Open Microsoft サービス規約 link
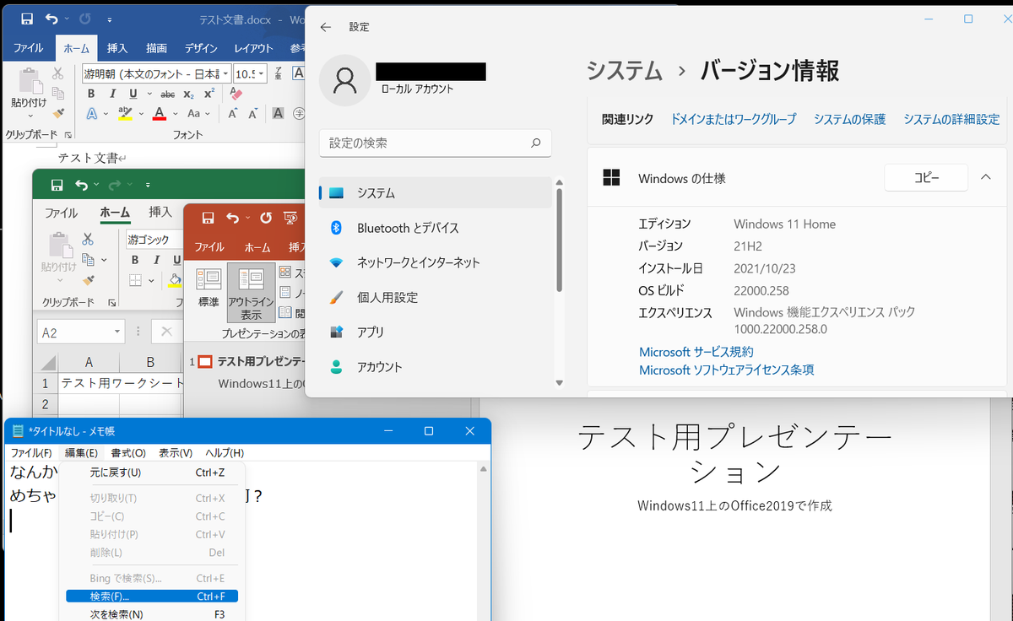Viewport: 1013px width, 621px height. [696, 352]
